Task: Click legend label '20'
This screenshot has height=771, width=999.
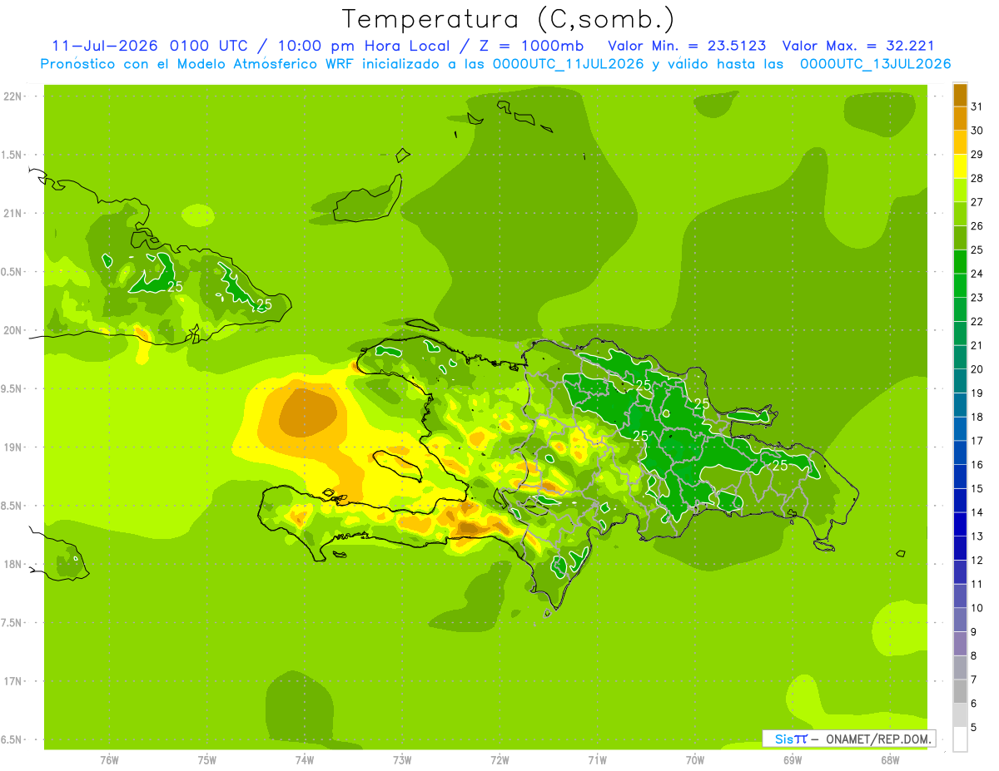Action: click(977, 369)
